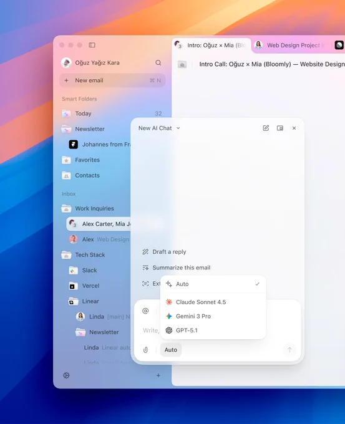Image resolution: width=345 pixels, height=424 pixels.
Task: Attach a file with paperclip icon
Action: [145, 350]
